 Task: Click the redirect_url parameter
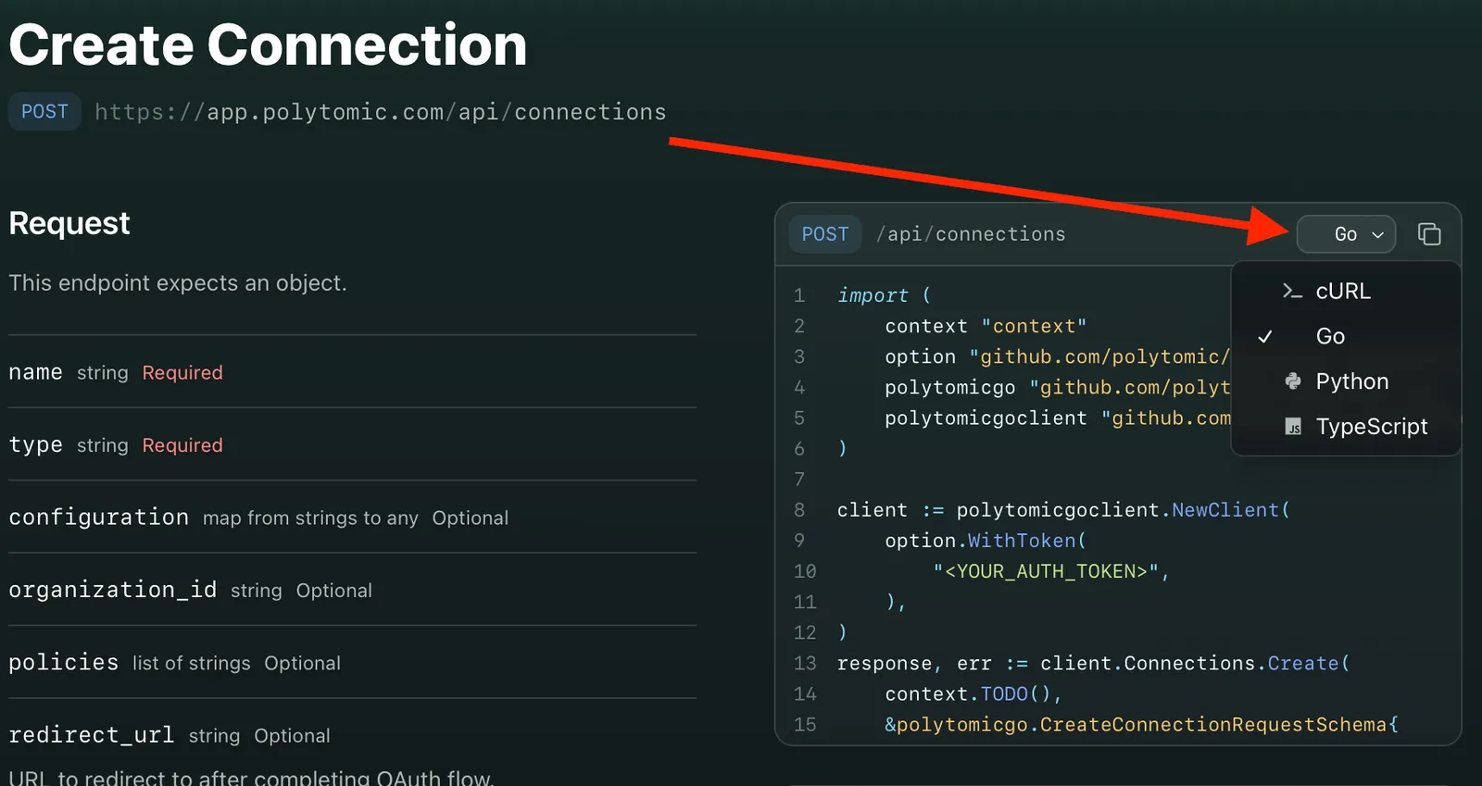point(92,735)
